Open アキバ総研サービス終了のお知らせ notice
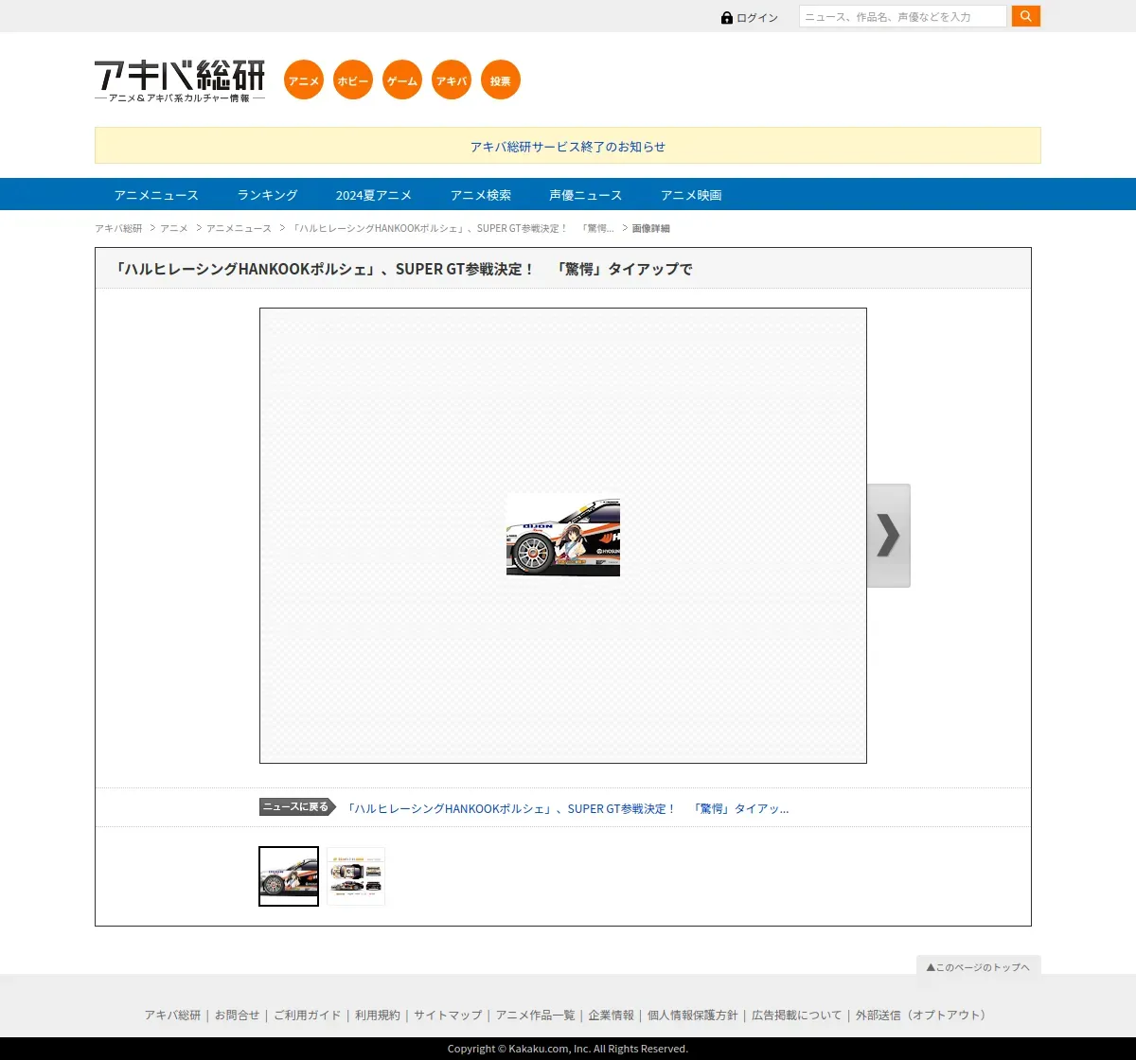 [568, 147]
